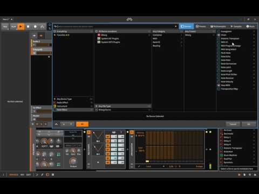Toggle the automation write button in the transport
This screenshot has width=259, height=194.
click(x=43, y=26)
